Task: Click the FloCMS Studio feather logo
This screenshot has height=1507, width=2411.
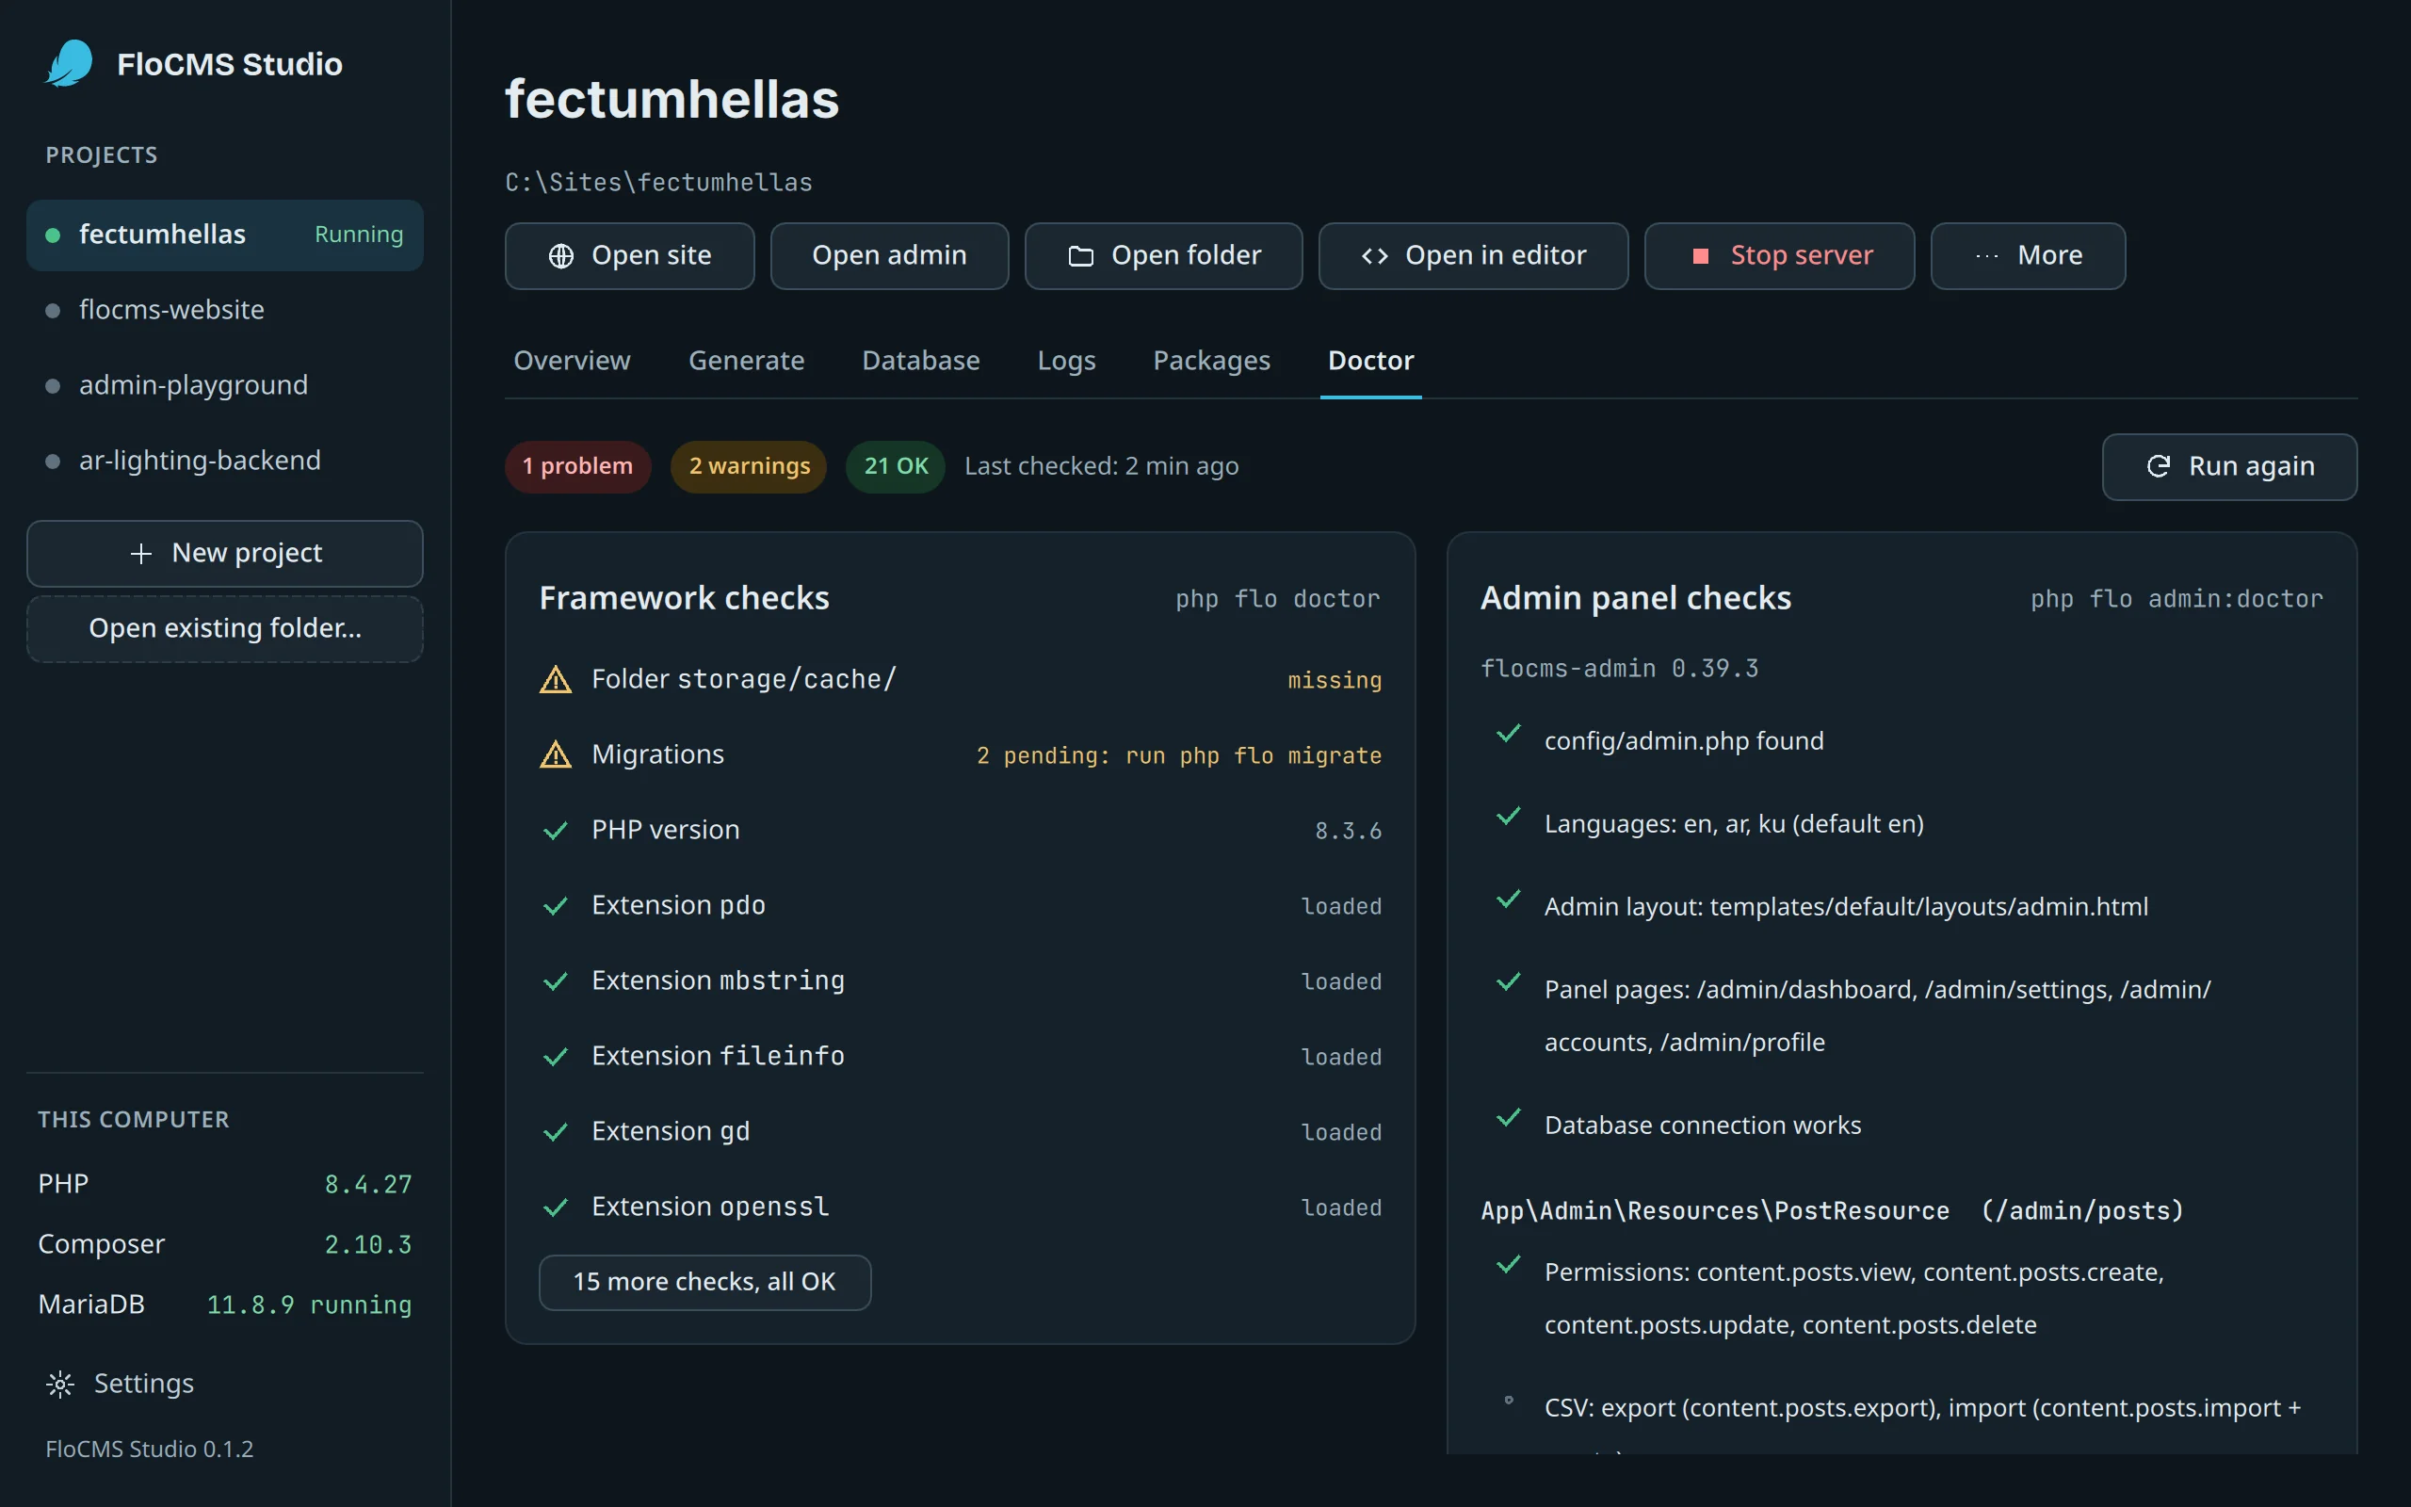Action: 70,64
